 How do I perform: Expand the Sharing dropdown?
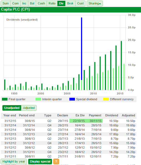pyautogui.click(x=95, y=4)
